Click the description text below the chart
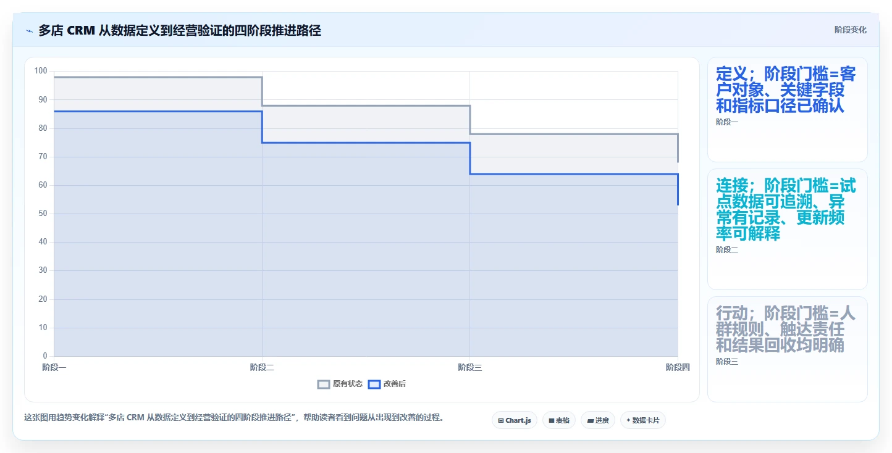This screenshot has height=453, width=892. point(234,417)
